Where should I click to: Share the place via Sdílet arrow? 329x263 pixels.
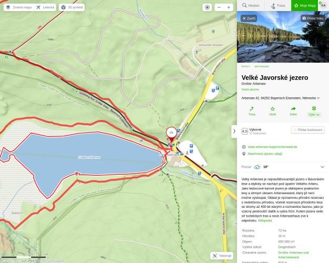(293, 111)
